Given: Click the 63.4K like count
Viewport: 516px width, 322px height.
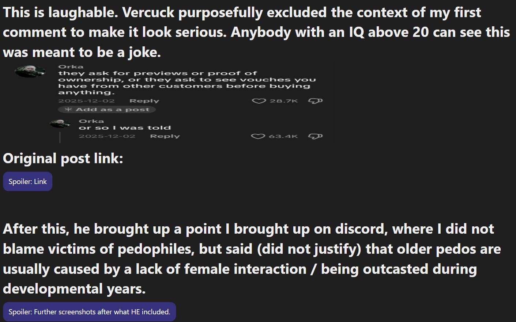Looking at the screenshot, I should point(283,136).
